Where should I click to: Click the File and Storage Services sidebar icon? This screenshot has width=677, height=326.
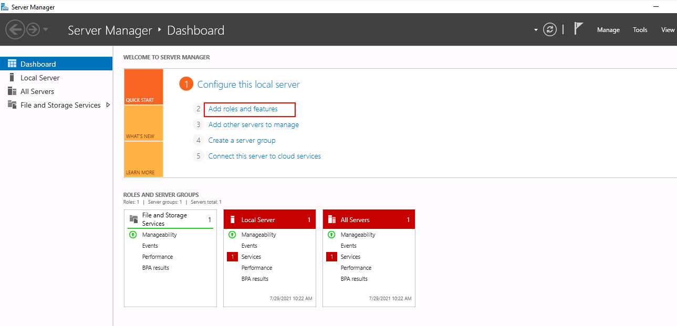pyautogui.click(x=12, y=104)
